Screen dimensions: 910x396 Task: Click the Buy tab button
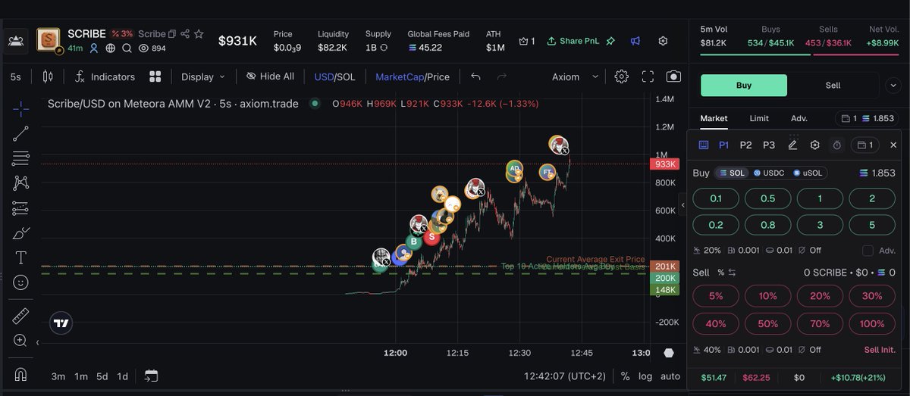point(743,85)
